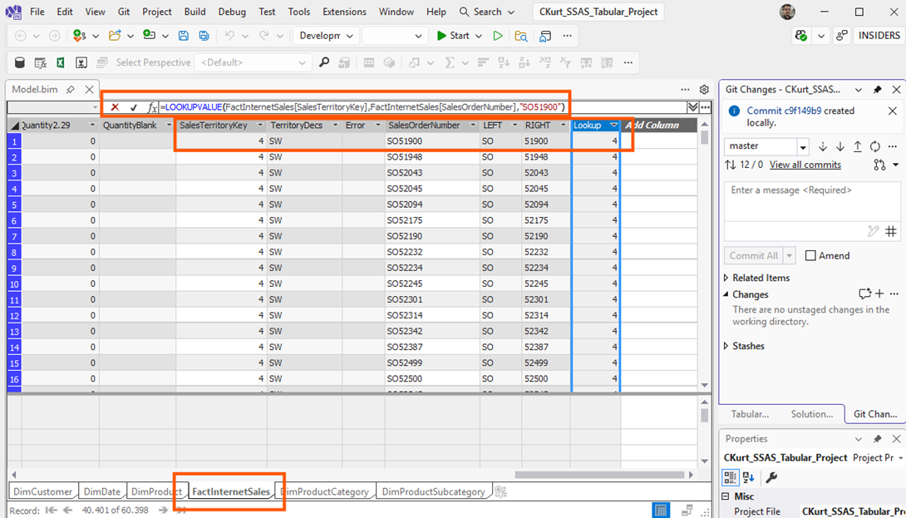Image resolution: width=906 pixels, height=518 pixels.
Task: Switch to the DimCustomer table tab
Action: (x=42, y=492)
